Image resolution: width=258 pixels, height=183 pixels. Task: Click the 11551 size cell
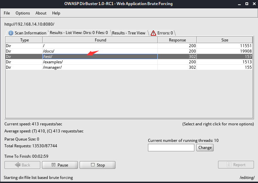point(224,46)
